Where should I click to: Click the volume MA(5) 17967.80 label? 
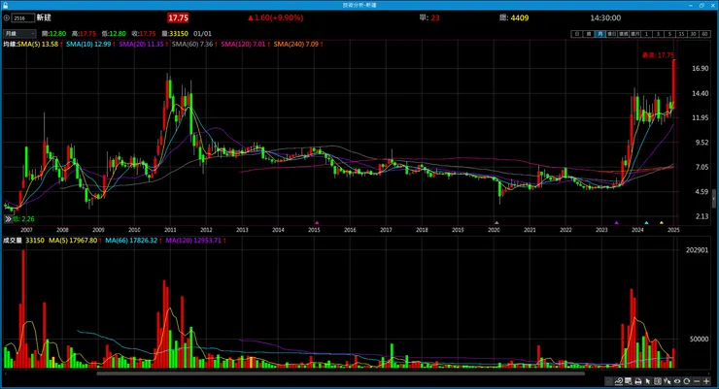[x=75, y=241]
